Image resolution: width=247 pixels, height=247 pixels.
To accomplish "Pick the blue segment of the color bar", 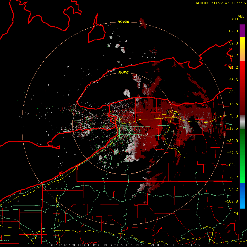I will pos(242,196).
